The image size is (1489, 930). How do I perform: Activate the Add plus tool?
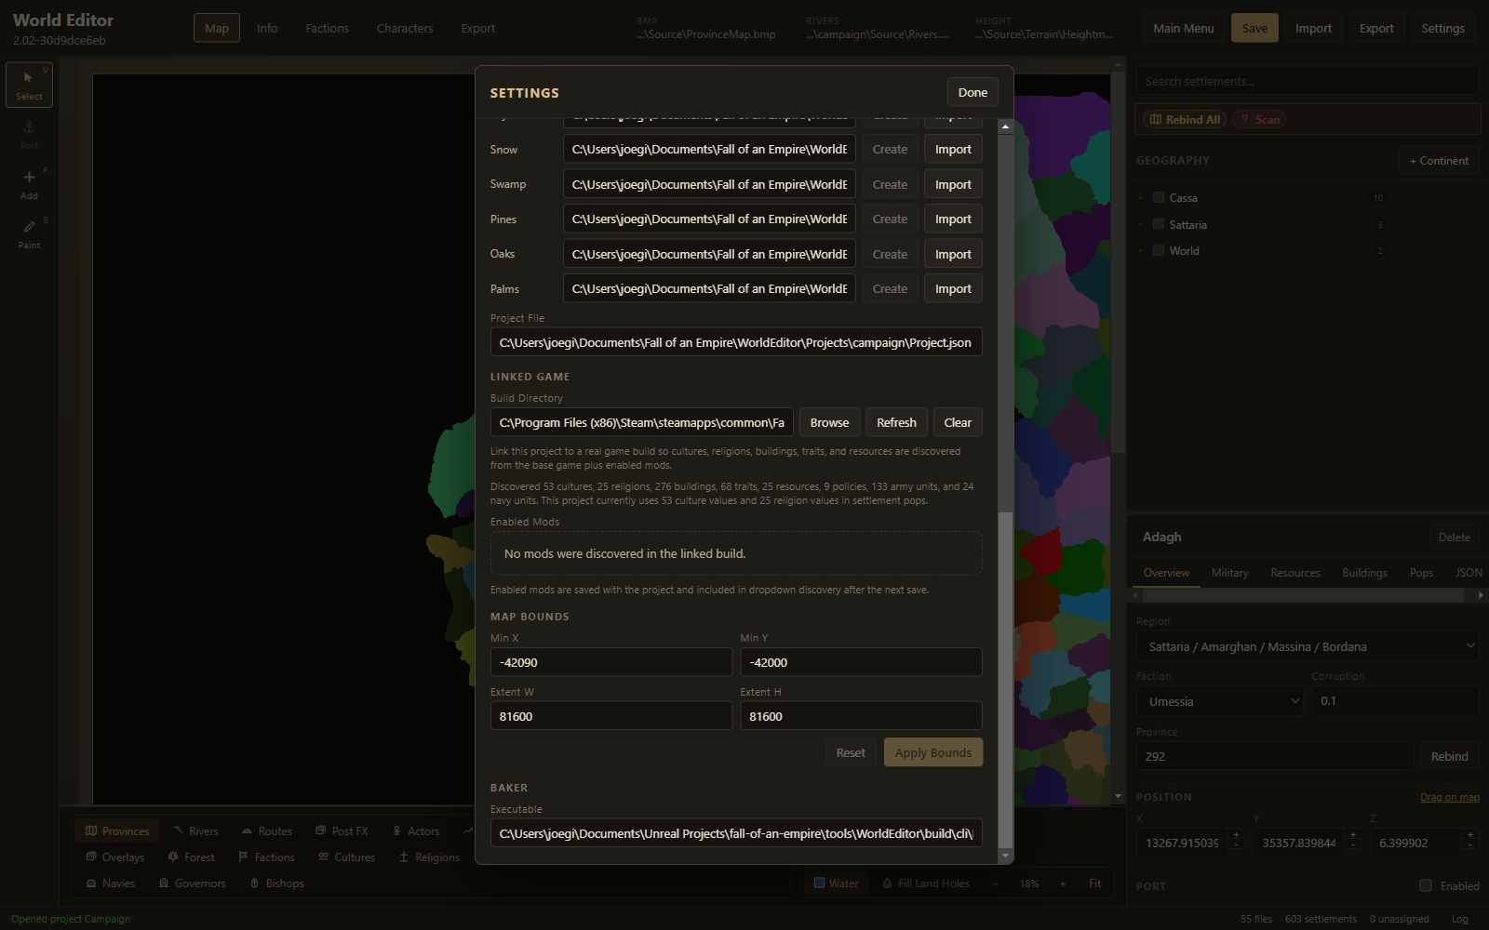pyautogui.click(x=29, y=184)
